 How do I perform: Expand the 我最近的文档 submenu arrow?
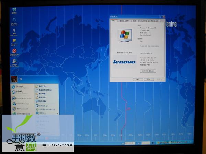[57, 90]
